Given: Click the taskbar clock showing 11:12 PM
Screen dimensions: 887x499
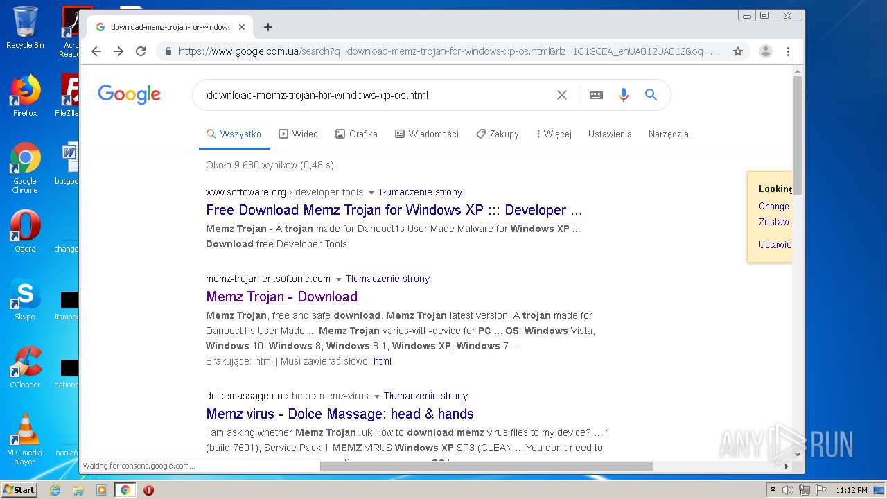Looking at the screenshot, I should pyautogui.click(x=851, y=490).
